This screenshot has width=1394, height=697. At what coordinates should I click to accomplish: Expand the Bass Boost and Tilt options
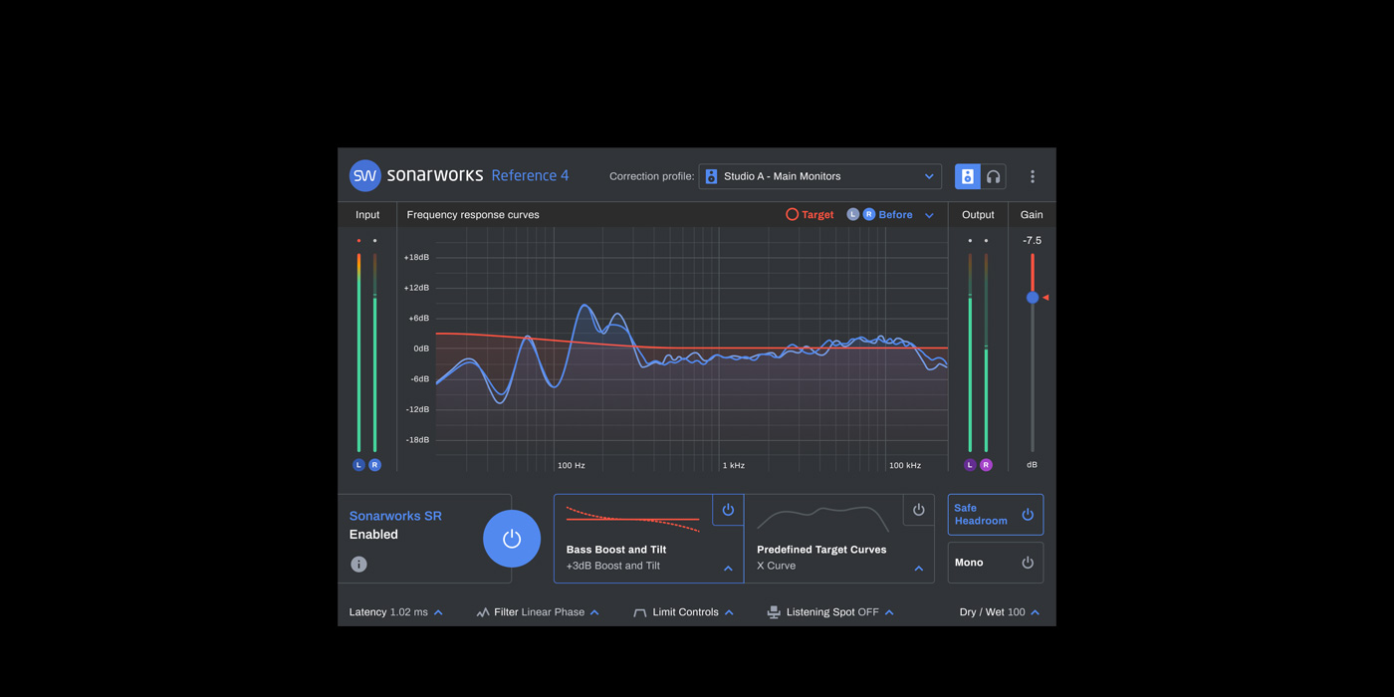click(x=728, y=569)
